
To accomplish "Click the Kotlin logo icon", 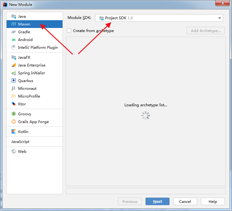I will coord(14,131).
